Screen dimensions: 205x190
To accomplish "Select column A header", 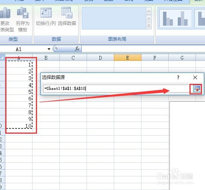I will point(19,57).
